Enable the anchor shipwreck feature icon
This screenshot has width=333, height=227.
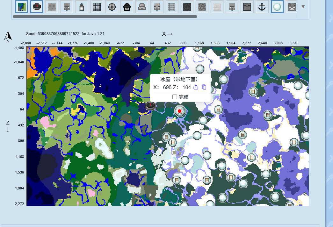(x=262, y=7)
